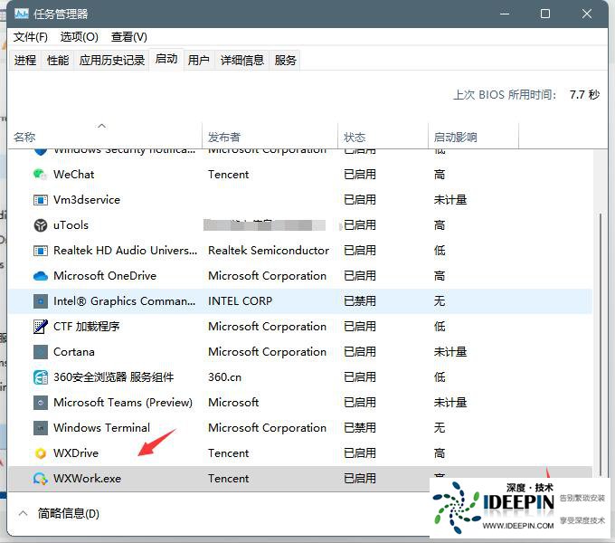Screen dimensions: 615x543
Task: Click INTEL CORP publisher cell
Action: click(x=240, y=301)
